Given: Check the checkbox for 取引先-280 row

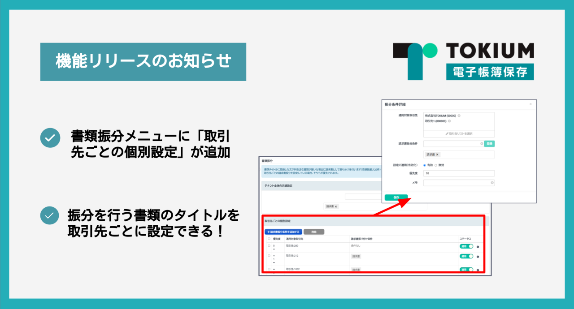Looking at the screenshot, I should click(269, 246).
